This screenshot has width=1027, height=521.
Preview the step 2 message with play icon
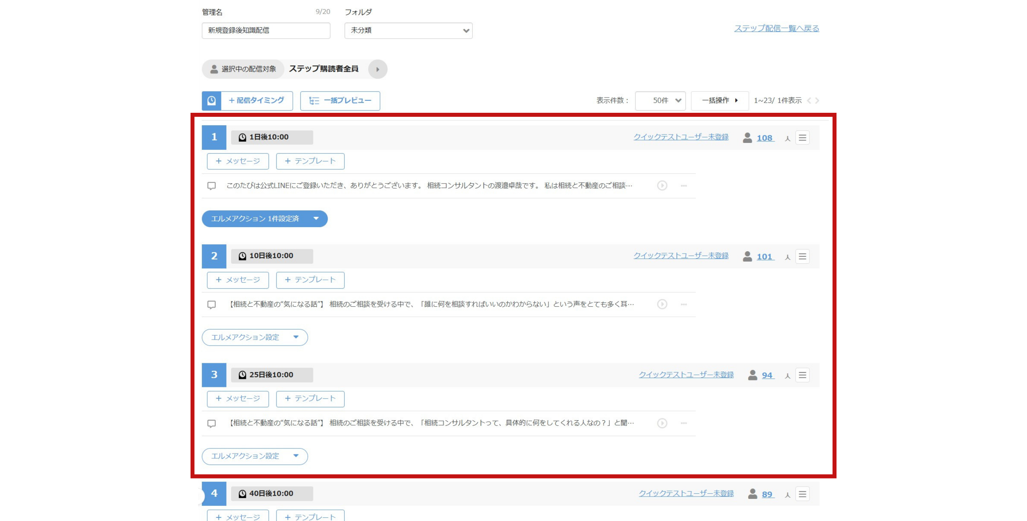point(662,305)
